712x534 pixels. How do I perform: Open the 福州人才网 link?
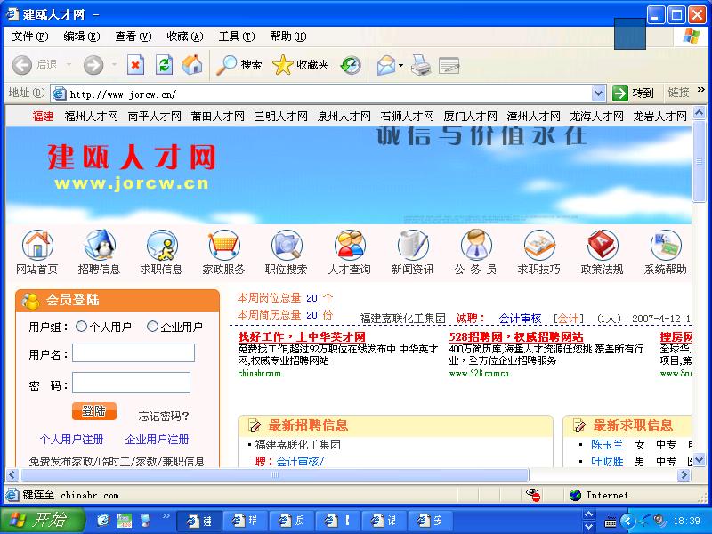92,117
